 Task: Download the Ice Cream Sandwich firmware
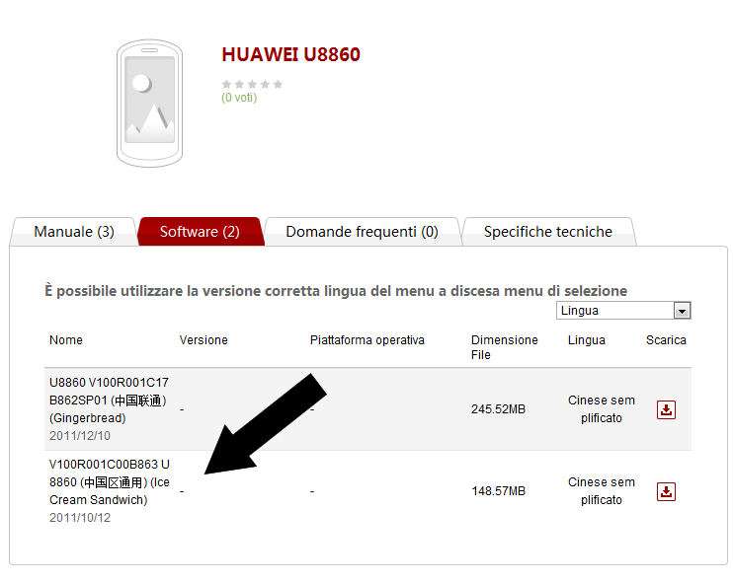(x=666, y=491)
